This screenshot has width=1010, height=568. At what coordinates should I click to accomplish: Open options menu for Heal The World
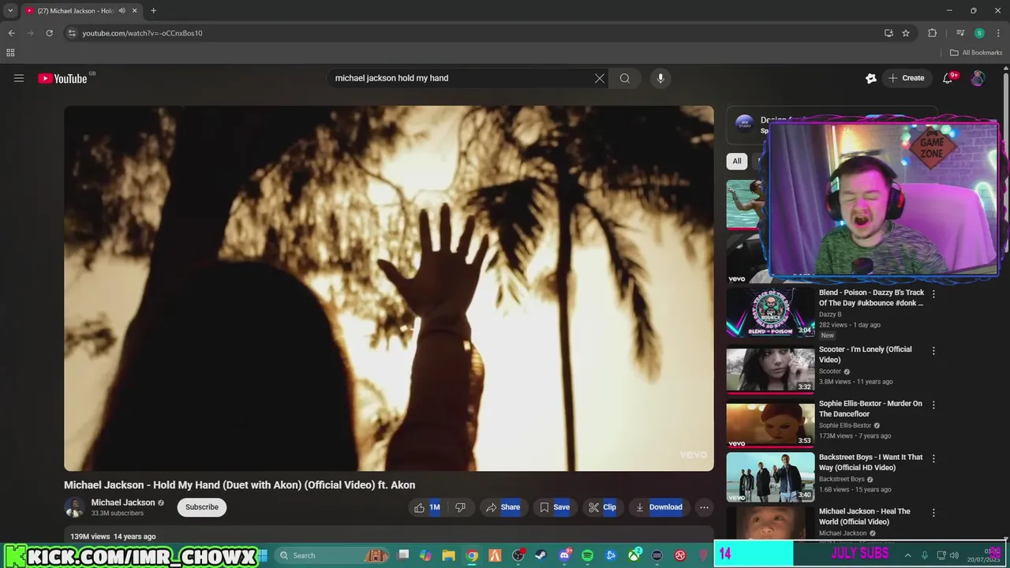click(x=933, y=512)
